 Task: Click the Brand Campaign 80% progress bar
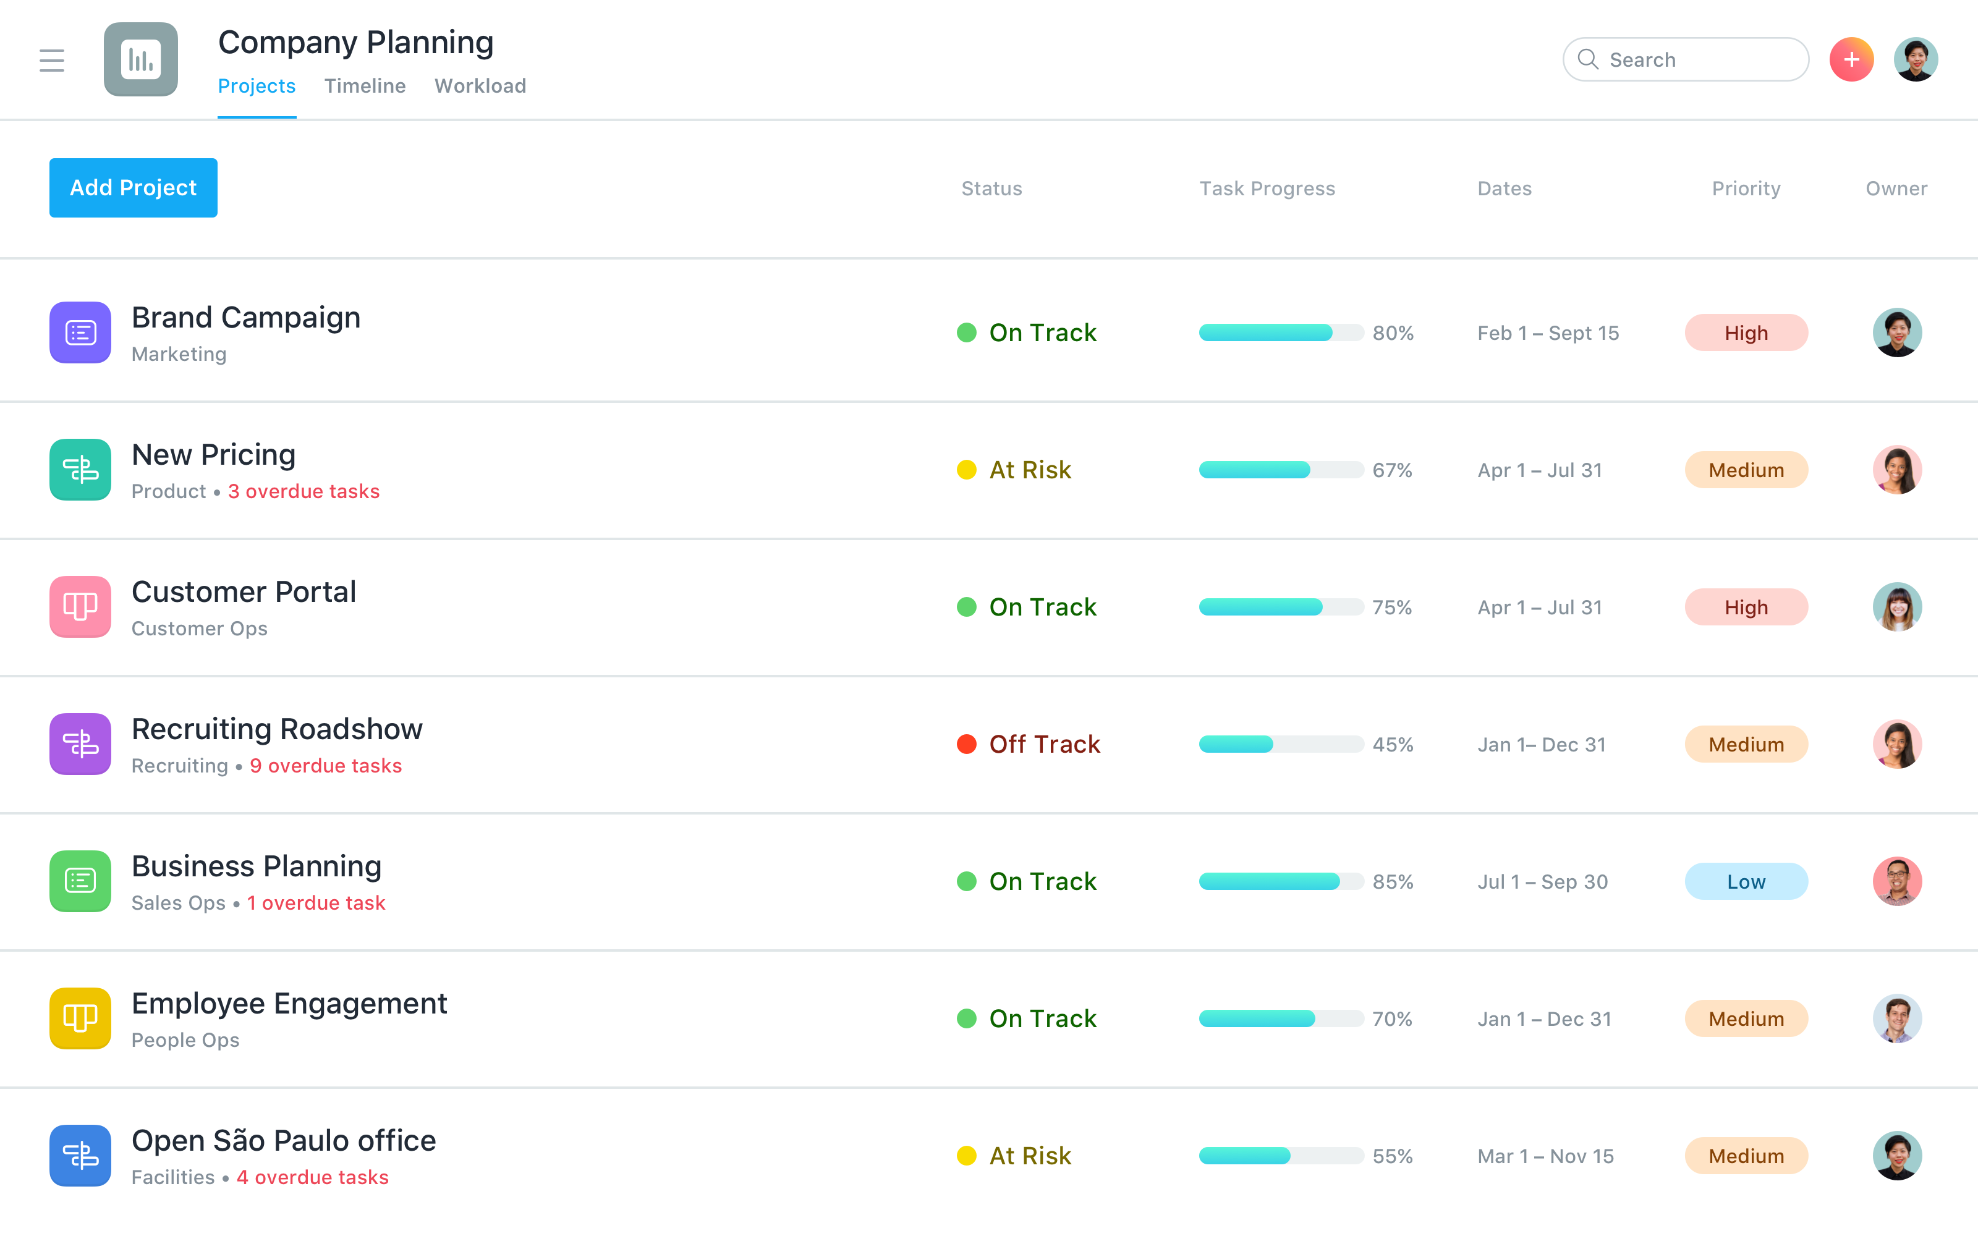tap(1281, 332)
